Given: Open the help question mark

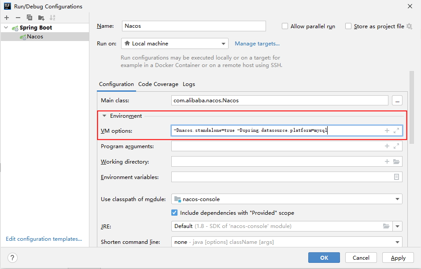Looking at the screenshot, I should [12, 258].
